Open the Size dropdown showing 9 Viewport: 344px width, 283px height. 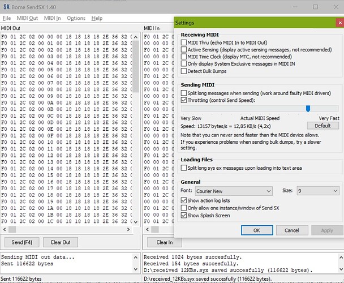coord(318,191)
